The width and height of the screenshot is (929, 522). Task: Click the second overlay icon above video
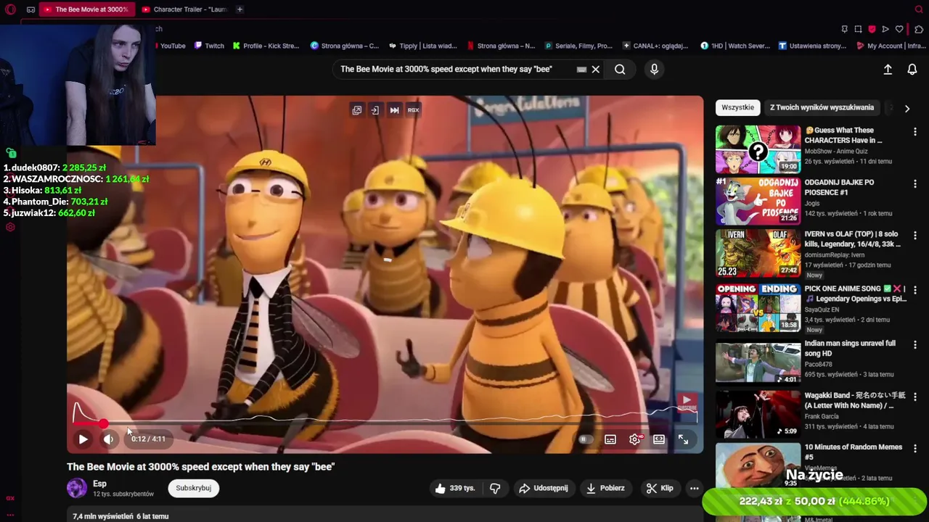pyautogui.click(x=375, y=110)
